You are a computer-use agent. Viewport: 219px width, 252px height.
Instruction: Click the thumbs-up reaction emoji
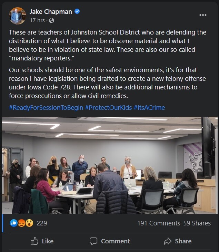pos(14,223)
